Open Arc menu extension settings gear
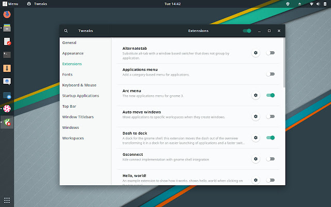The image size is (331, 207). tap(255, 95)
